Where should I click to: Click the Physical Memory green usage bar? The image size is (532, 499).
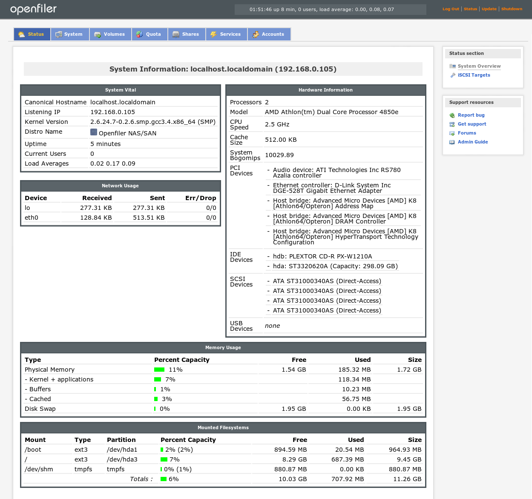(159, 370)
